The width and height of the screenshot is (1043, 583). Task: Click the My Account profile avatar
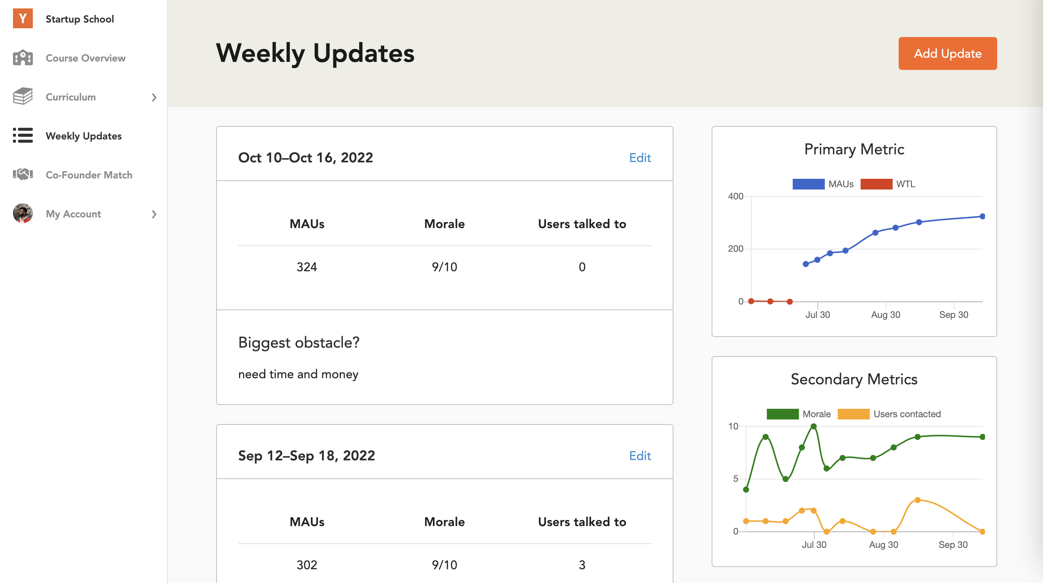23,214
